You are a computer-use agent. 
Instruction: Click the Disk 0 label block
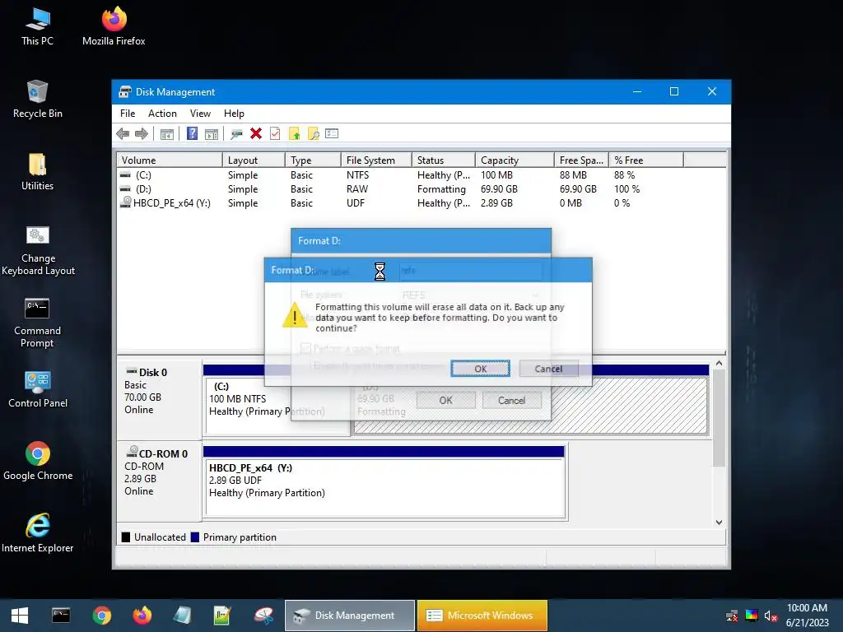[x=159, y=399]
